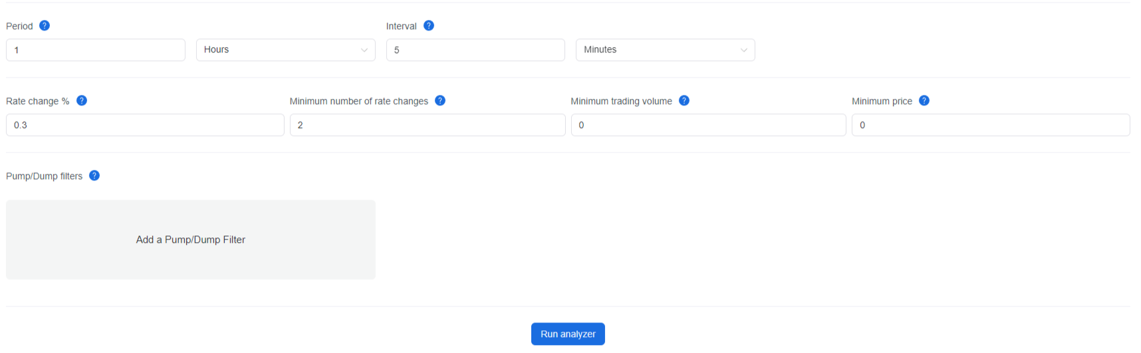1141x353 pixels.
Task: Open Minimum trading volume help icon
Action: 684,101
